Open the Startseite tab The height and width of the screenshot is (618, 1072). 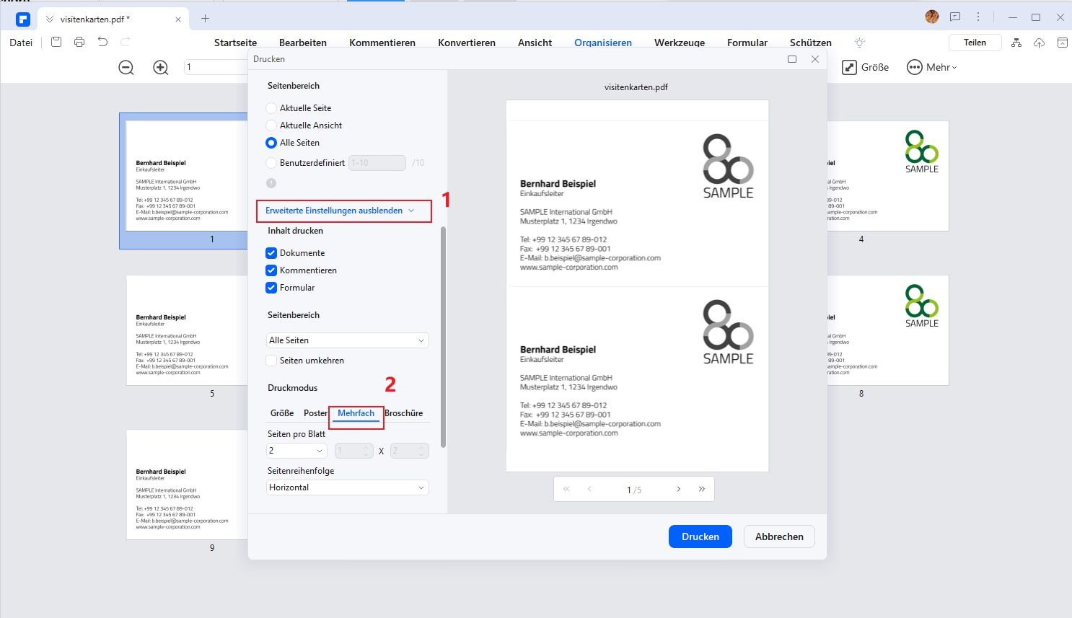[235, 43]
